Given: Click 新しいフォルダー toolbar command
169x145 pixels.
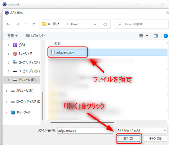Looking at the screenshot, I should [36, 36].
